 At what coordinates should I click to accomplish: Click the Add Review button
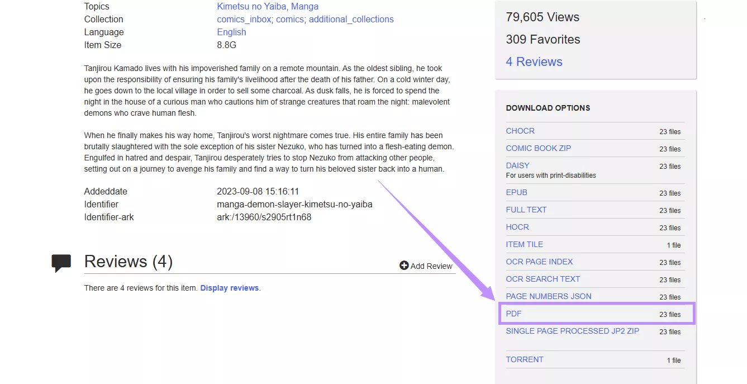(431, 266)
